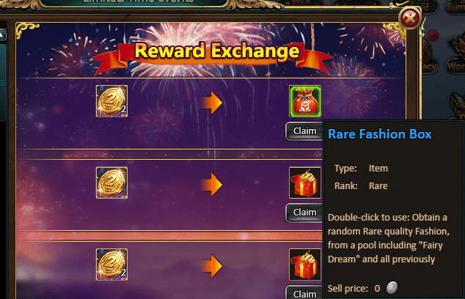This screenshot has height=299, width=465.
Task: Click the gold coin in the bottom exchange row
Action: point(111,265)
